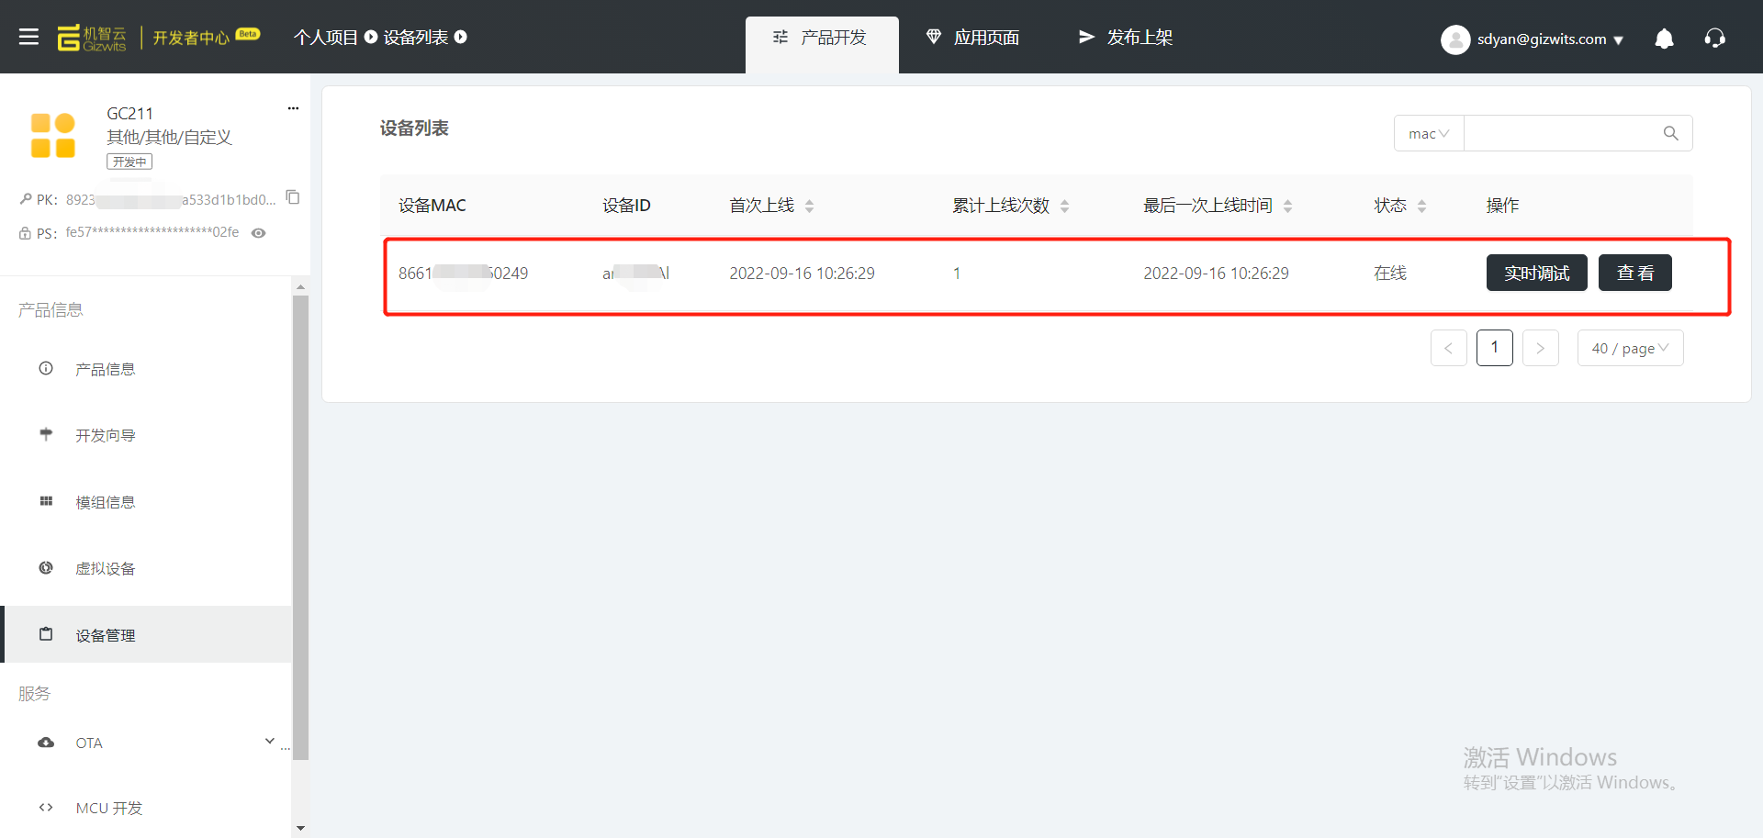The height and width of the screenshot is (838, 1763).
Task: Click the 查看 button for the device
Action: 1634,274
